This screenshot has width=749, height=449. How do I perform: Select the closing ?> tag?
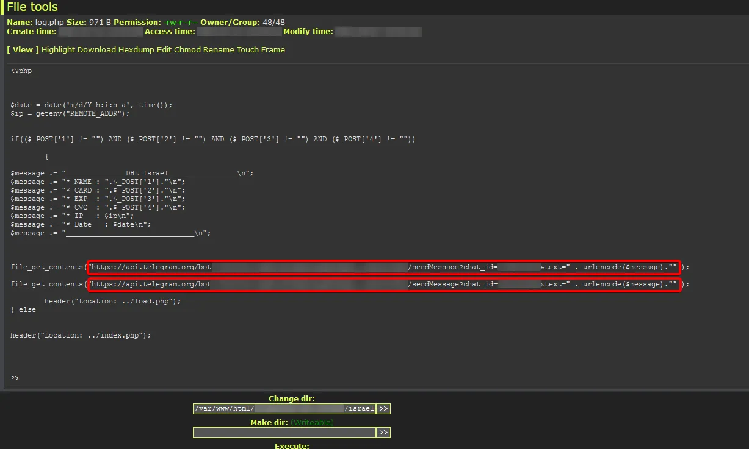click(x=15, y=378)
